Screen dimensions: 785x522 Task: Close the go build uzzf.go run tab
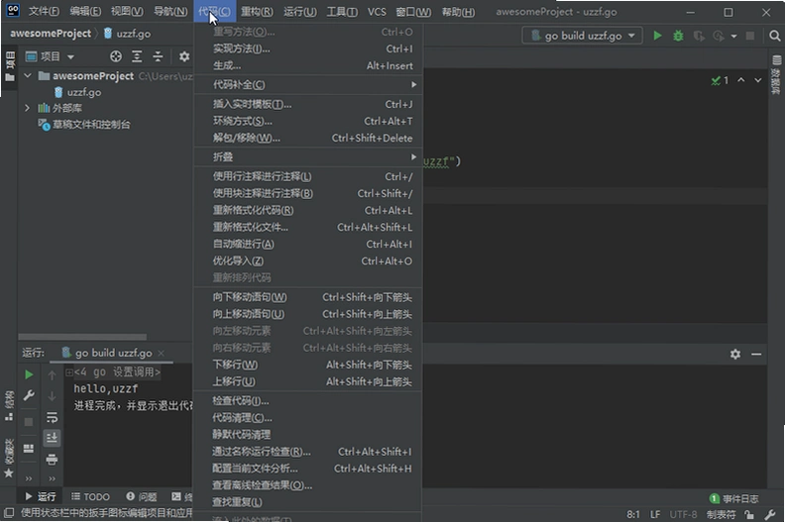(161, 353)
